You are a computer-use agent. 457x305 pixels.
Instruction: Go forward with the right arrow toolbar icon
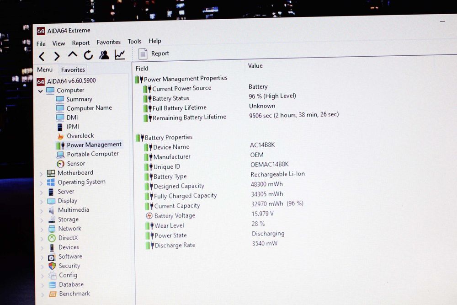point(57,56)
